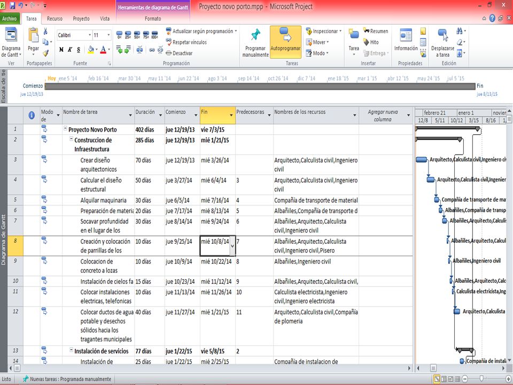
Task: Click the Split Task icon
Action: (x=139, y=50)
